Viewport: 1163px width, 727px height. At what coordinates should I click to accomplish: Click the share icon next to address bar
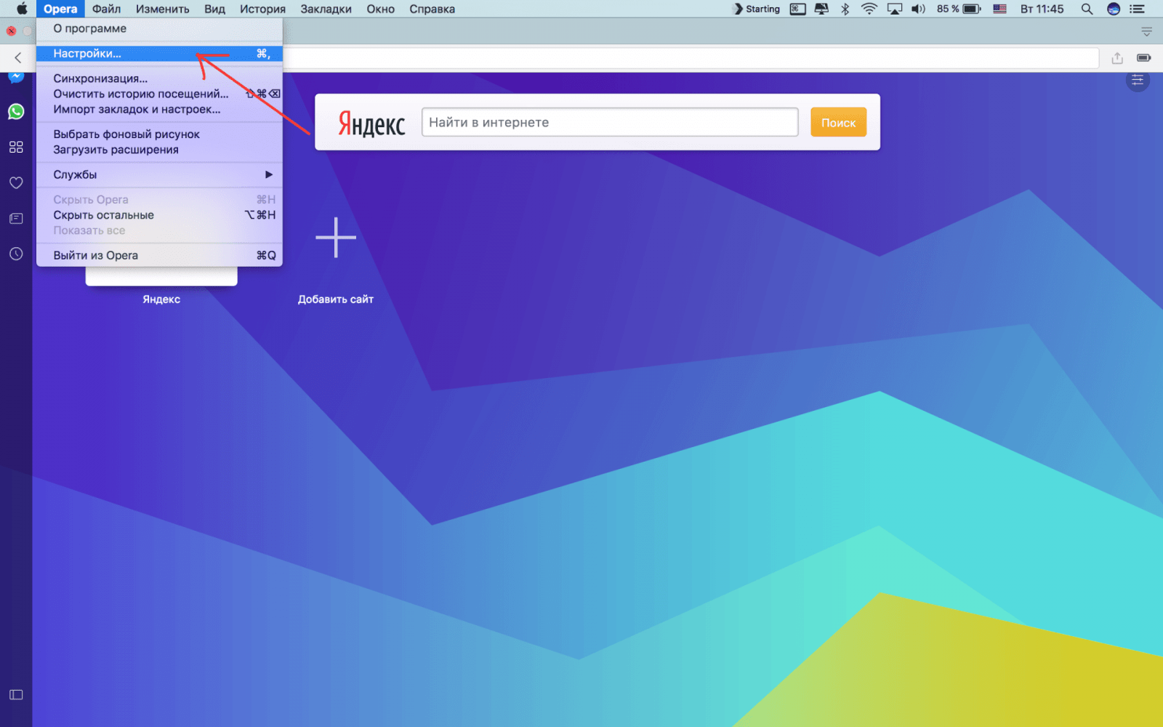coord(1117,58)
